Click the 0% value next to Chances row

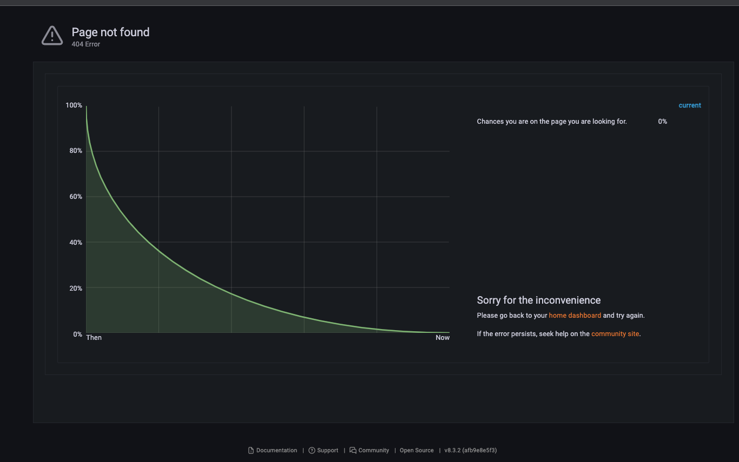pyautogui.click(x=663, y=121)
